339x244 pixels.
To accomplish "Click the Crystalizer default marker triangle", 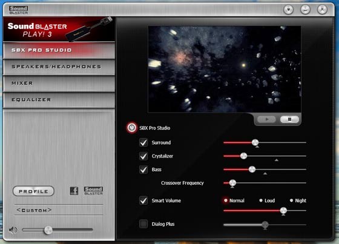I will click(276, 160).
